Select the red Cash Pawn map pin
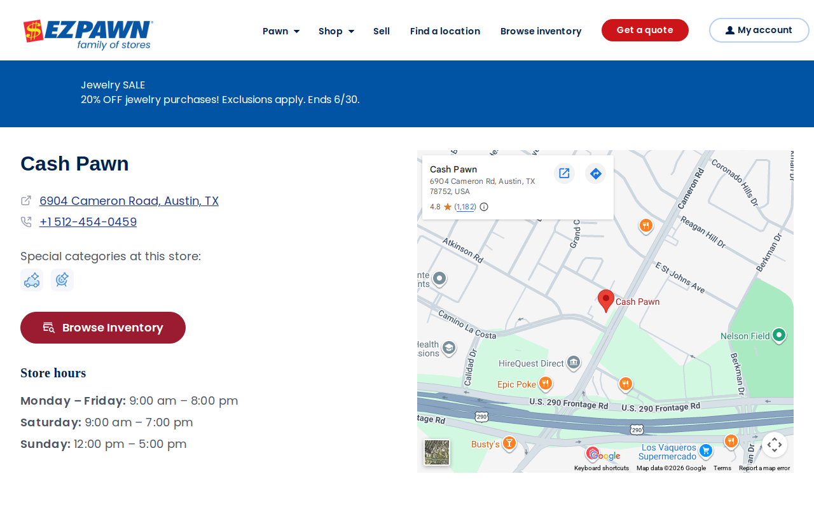This screenshot has width=814, height=509. [606, 301]
